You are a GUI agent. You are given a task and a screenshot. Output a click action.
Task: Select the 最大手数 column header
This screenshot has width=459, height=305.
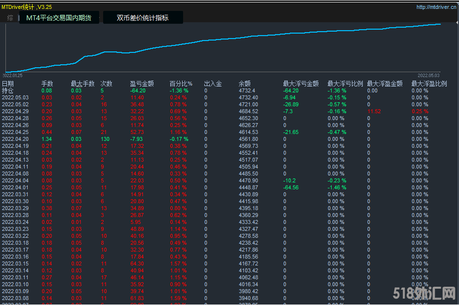coord(82,84)
